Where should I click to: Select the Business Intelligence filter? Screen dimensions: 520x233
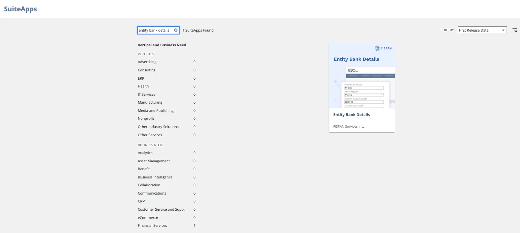click(155, 177)
